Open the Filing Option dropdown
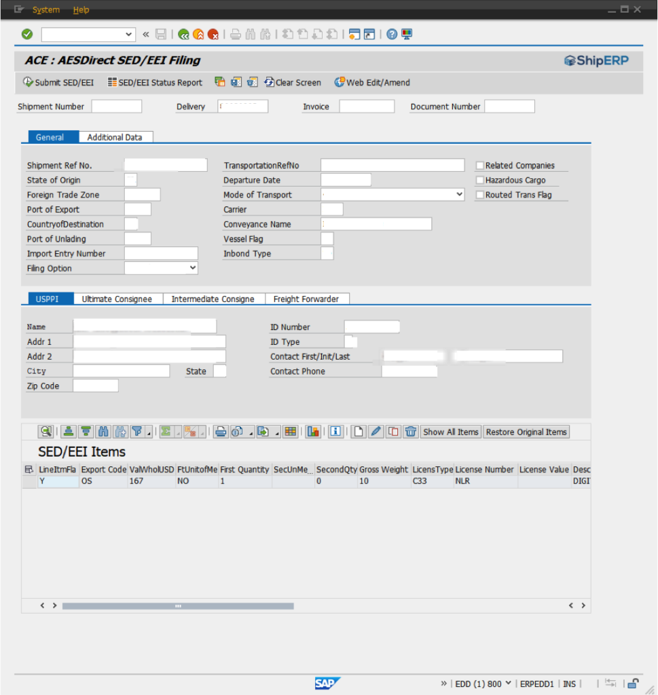This screenshot has width=658, height=695. 192,267
